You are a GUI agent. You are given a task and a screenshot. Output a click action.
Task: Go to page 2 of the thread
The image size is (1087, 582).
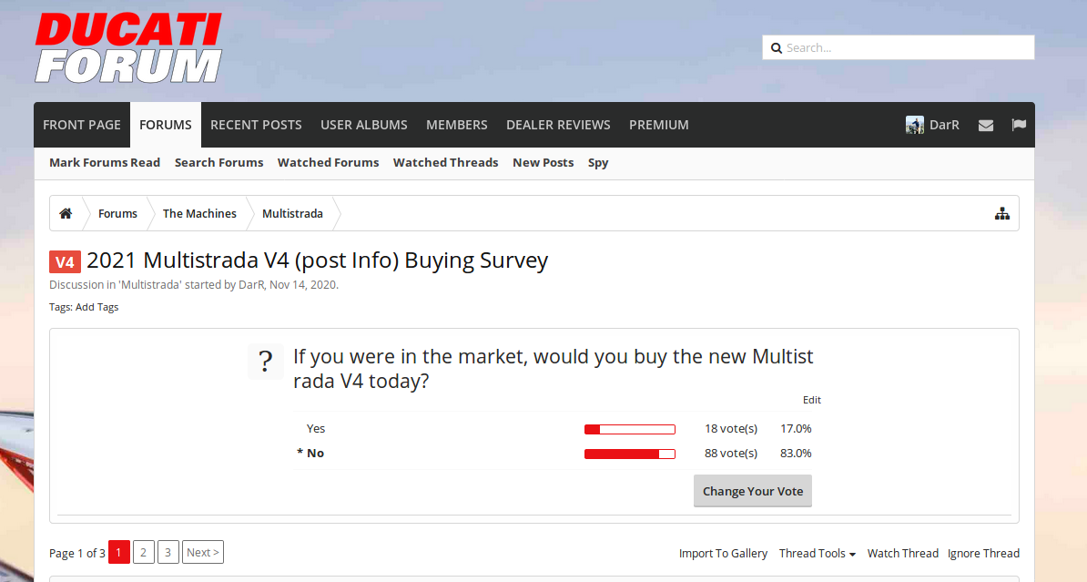point(144,552)
